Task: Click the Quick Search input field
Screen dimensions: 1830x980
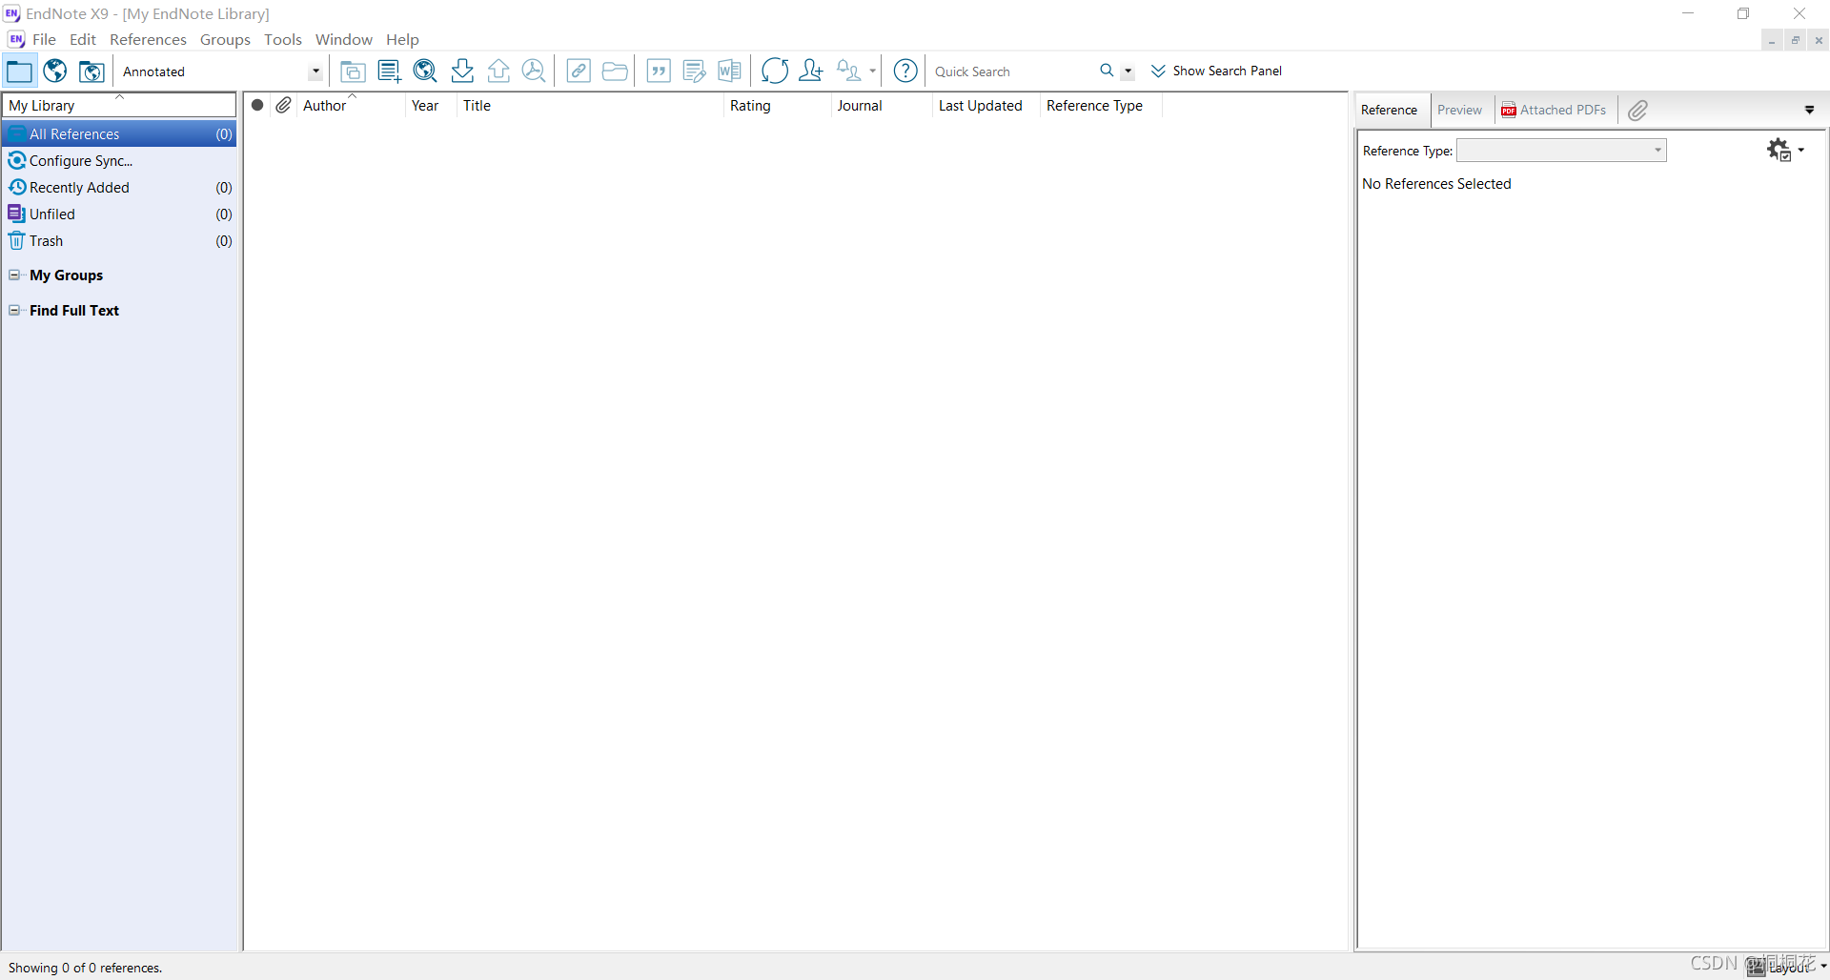Action: pos(1012,71)
